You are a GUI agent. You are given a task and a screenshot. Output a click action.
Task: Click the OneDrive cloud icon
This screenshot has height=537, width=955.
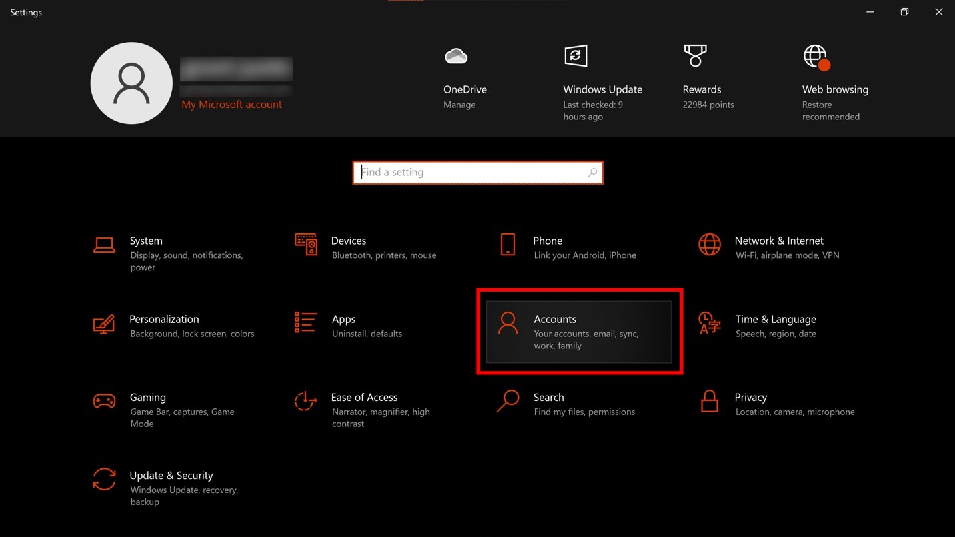456,57
